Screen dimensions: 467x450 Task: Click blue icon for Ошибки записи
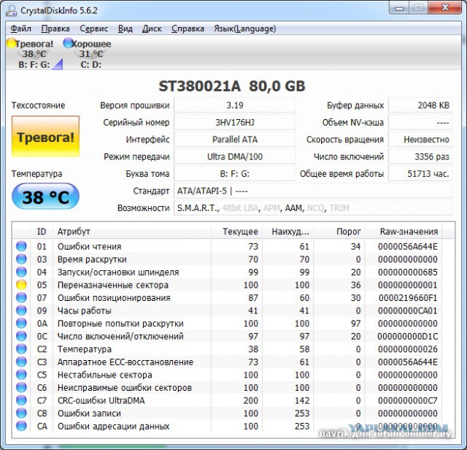[21, 413]
